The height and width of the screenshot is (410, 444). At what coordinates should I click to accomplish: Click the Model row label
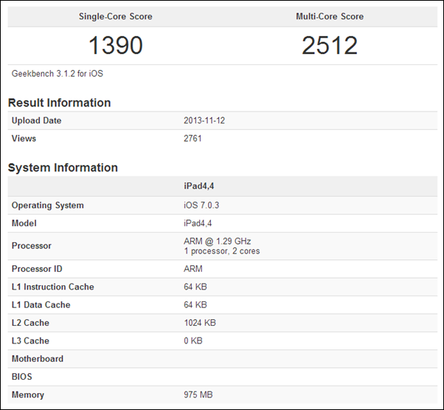point(24,223)
